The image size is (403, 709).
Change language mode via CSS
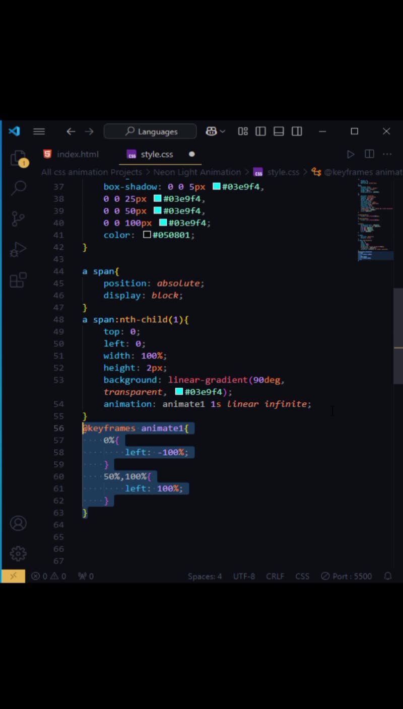(x=302, y=576)
